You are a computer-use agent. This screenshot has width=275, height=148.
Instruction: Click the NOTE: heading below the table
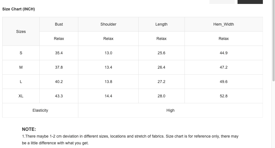pos(29,129)
